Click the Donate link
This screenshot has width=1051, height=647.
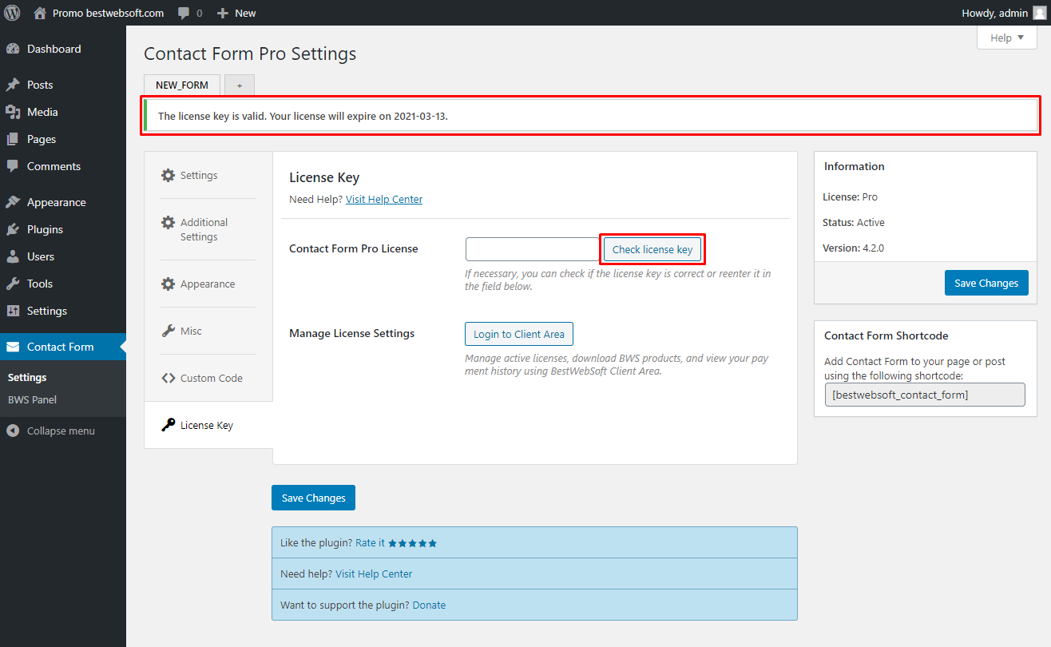429,605
